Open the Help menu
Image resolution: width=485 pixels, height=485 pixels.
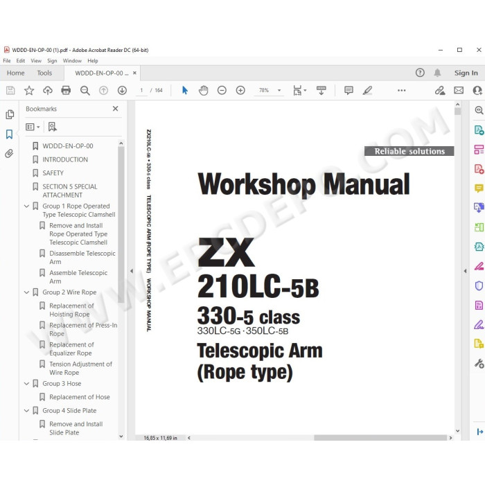tap(92, 61)
